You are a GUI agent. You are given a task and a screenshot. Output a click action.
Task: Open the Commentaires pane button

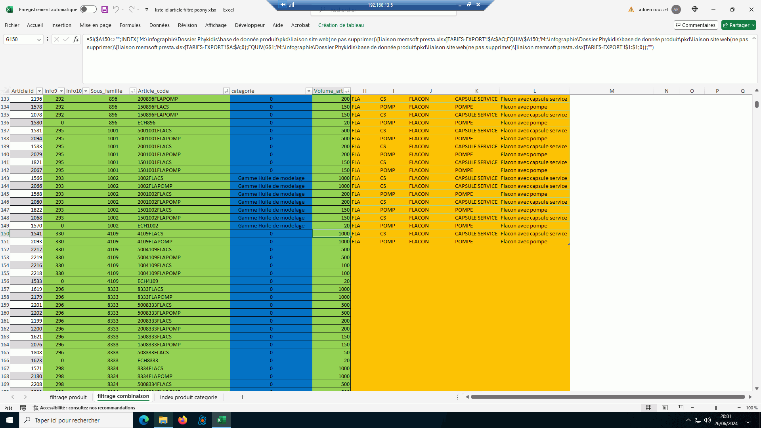(696, 25)
